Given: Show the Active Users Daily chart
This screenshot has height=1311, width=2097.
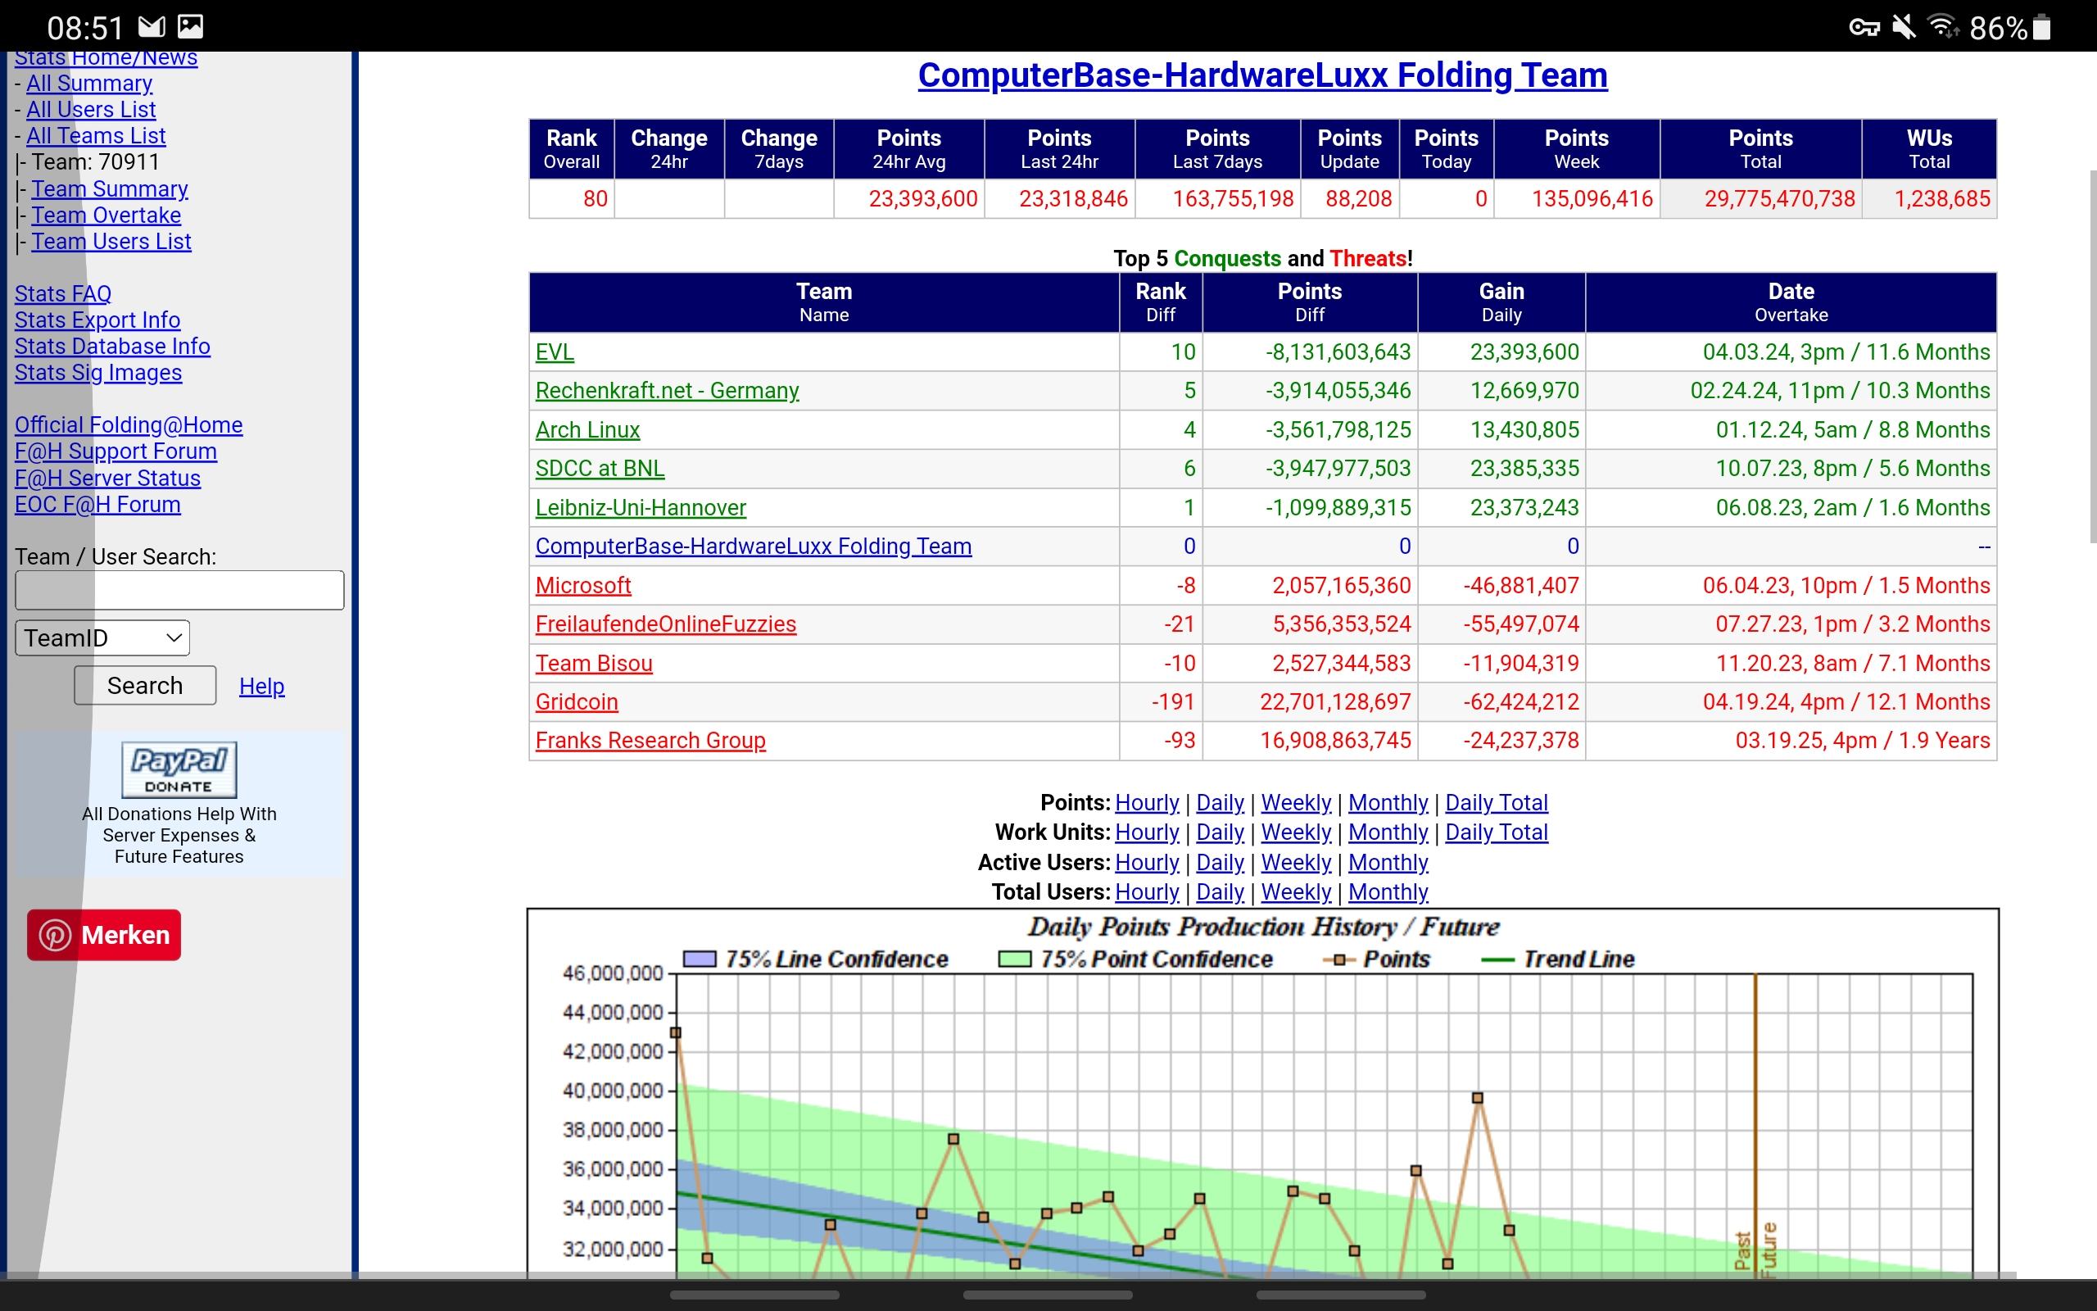Looking at the screenshot, I should pos(1220,863).
